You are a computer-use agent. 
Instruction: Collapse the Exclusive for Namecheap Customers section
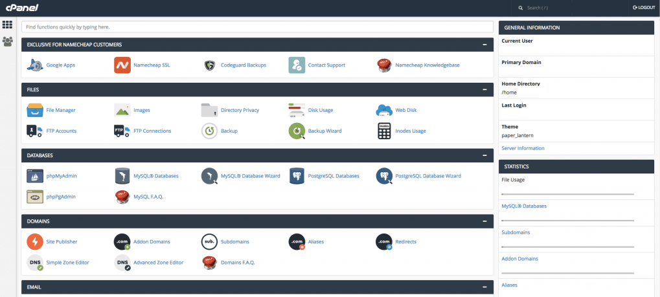[x=485, y=45]
